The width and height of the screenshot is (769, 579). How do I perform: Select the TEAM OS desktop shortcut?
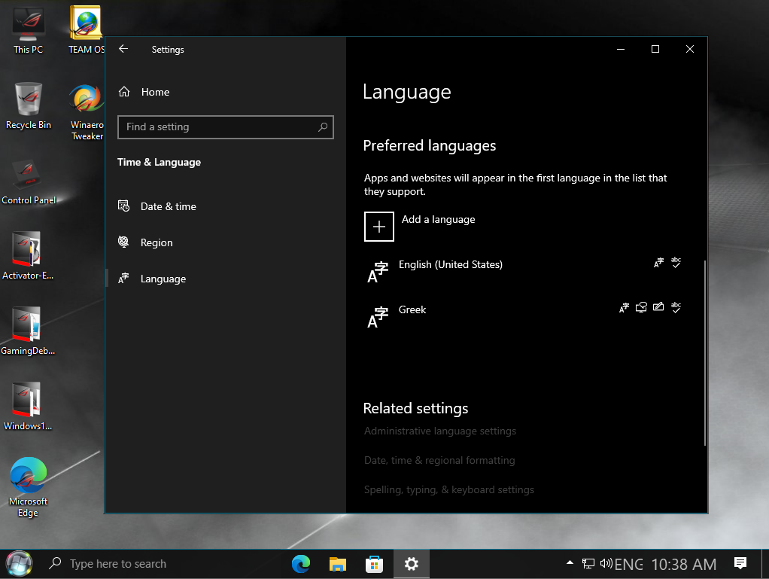pos(86,30)
